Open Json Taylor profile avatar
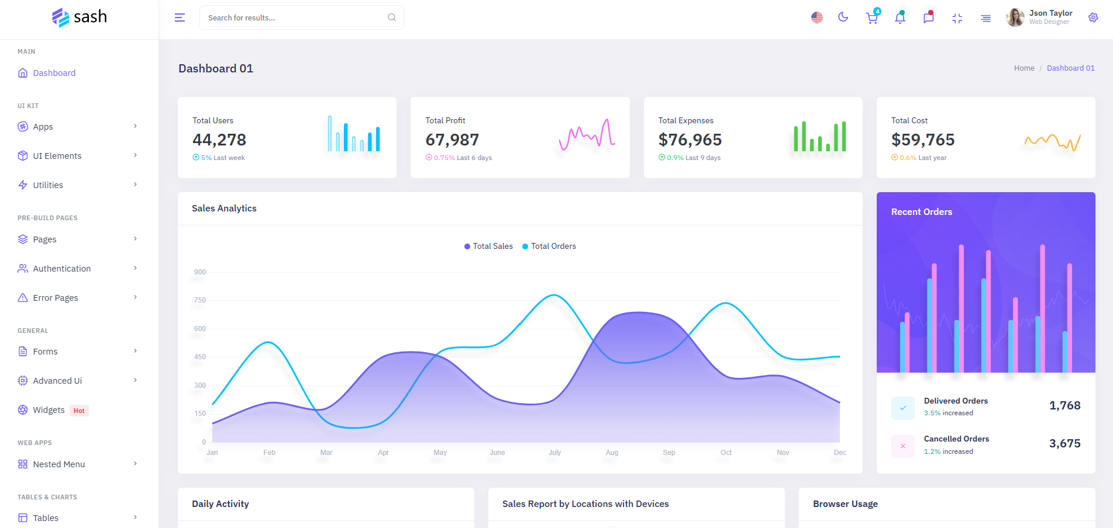 [x=1015, y=18]
